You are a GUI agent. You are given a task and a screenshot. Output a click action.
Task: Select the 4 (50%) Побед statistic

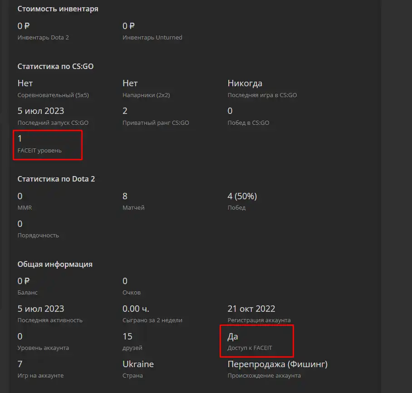coord(242,196)
